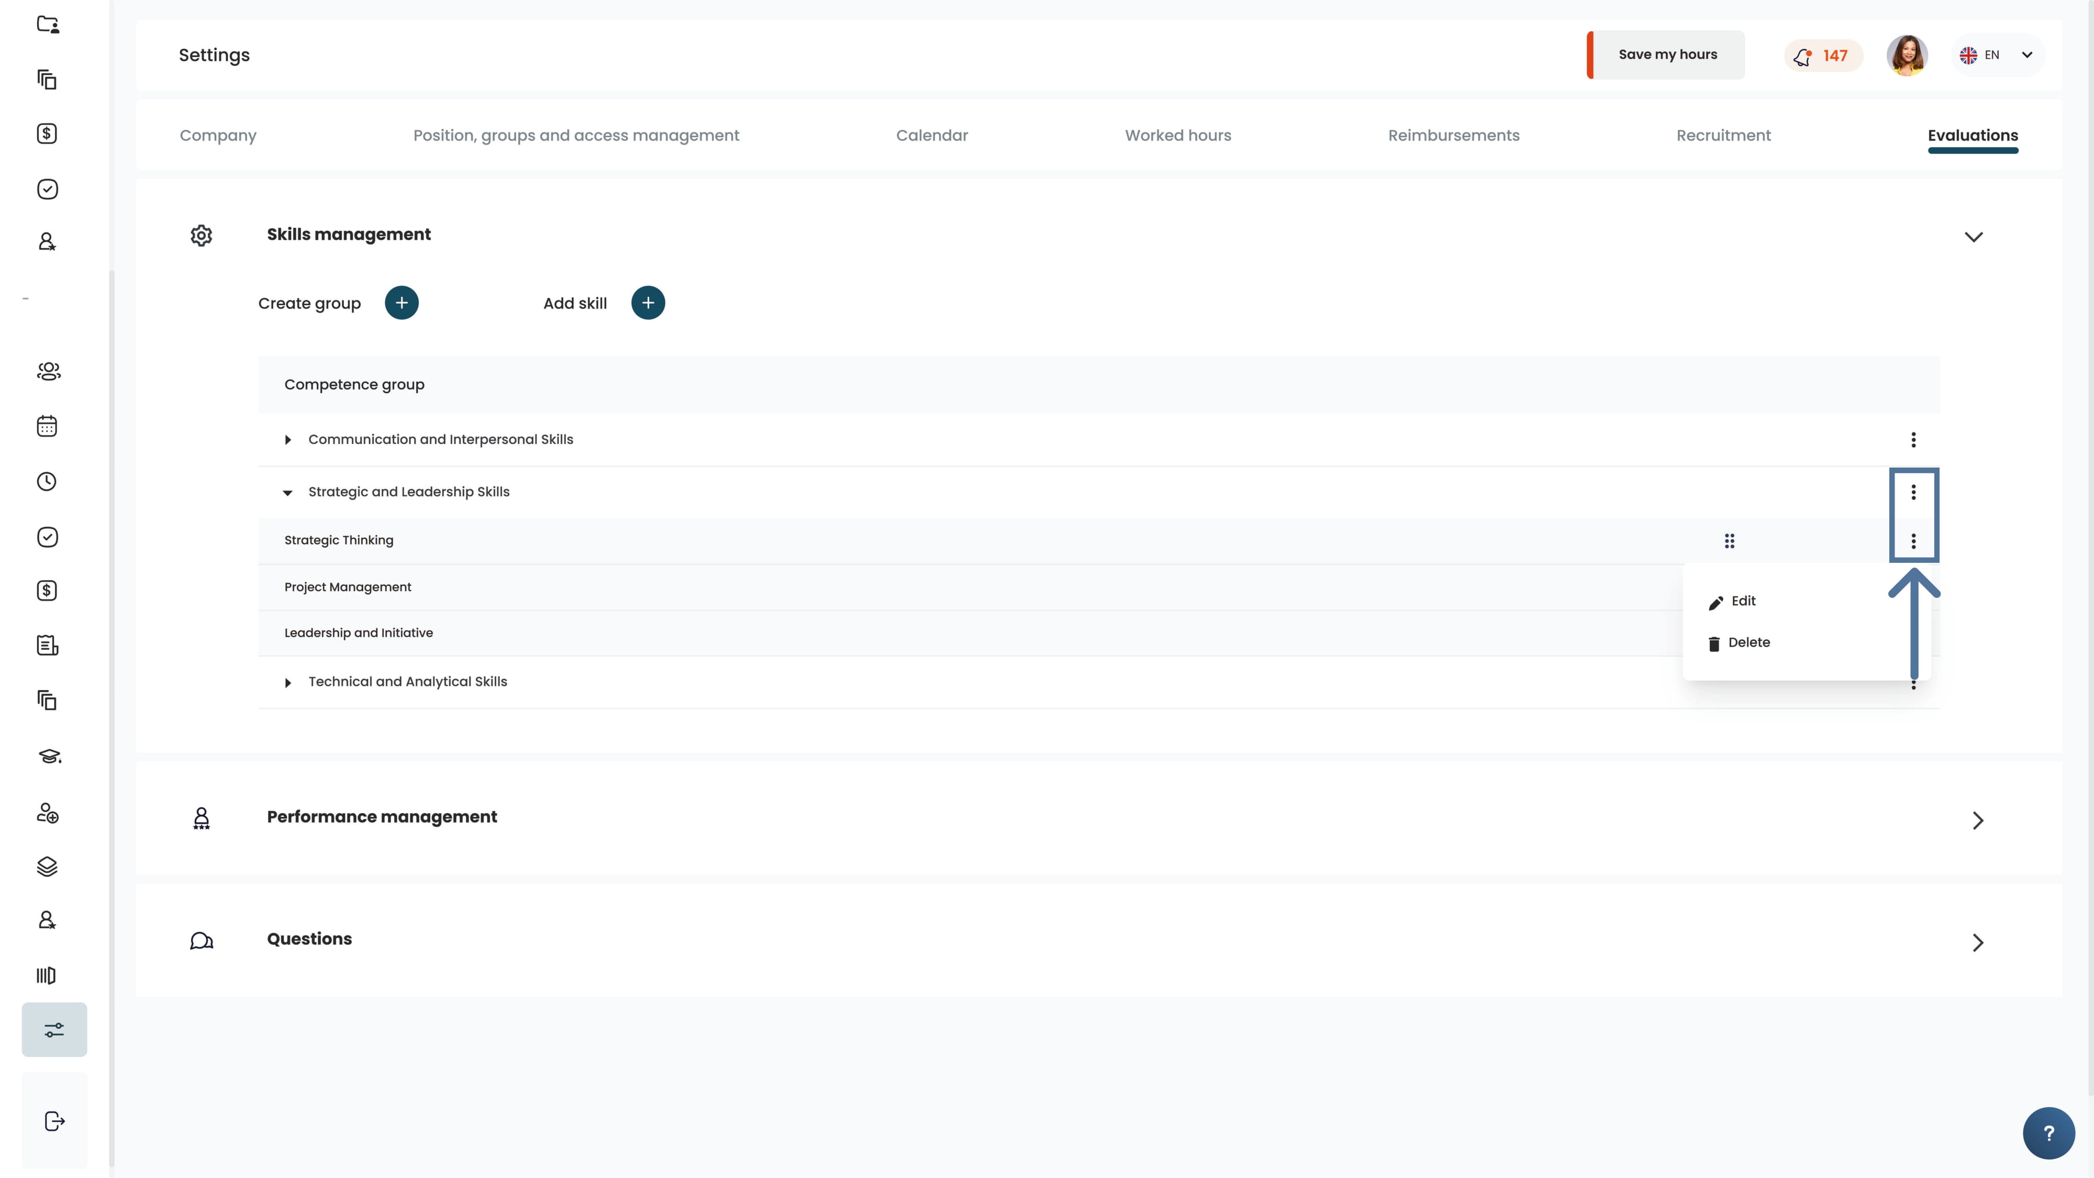Click the plus icon next to Add skill
The height and width of the screenshot is (1178, 2094).
648,303
